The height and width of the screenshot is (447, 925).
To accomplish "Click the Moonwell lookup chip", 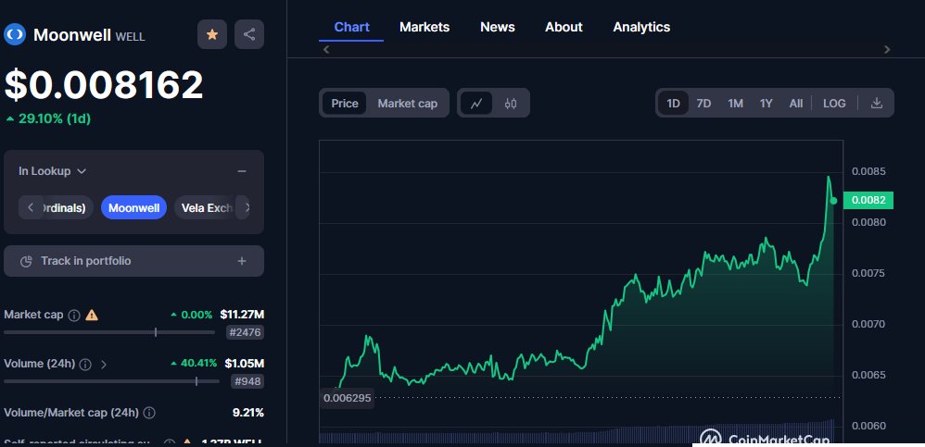I will [133, 208].
